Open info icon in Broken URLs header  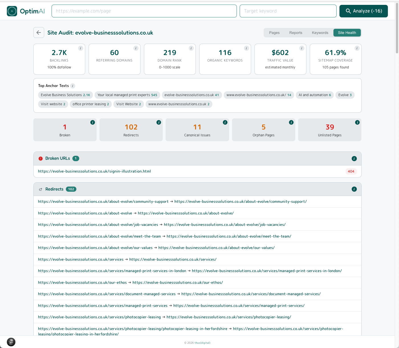(354, 159)
